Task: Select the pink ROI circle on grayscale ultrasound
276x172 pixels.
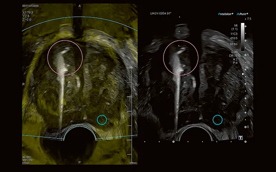Action: (181, 56)
